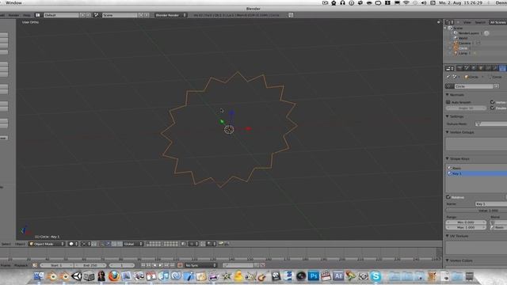
Task: Select Circle object in outliner
Action: coord(463,48)
